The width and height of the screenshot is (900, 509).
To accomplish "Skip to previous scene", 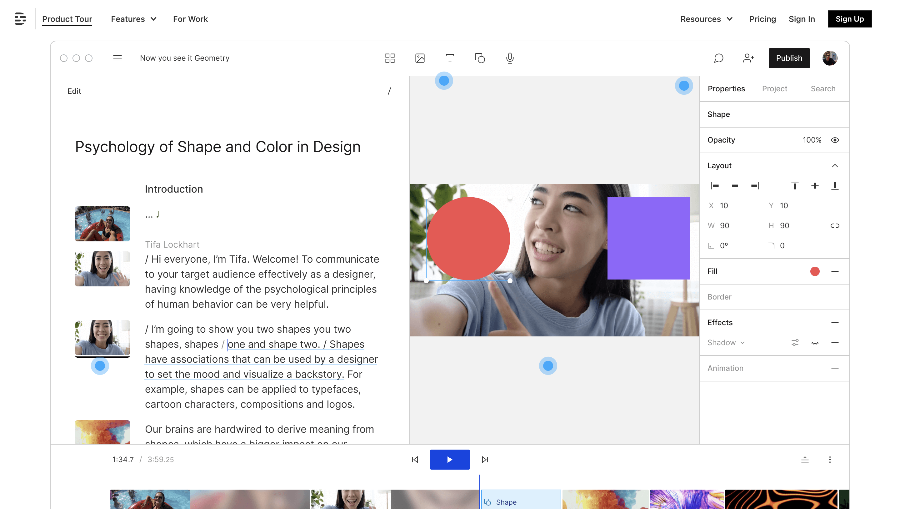I will point(415,459).
